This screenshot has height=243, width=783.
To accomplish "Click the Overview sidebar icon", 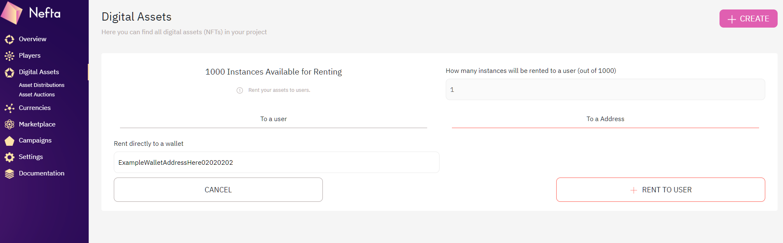I will click(x=9, y=39).
